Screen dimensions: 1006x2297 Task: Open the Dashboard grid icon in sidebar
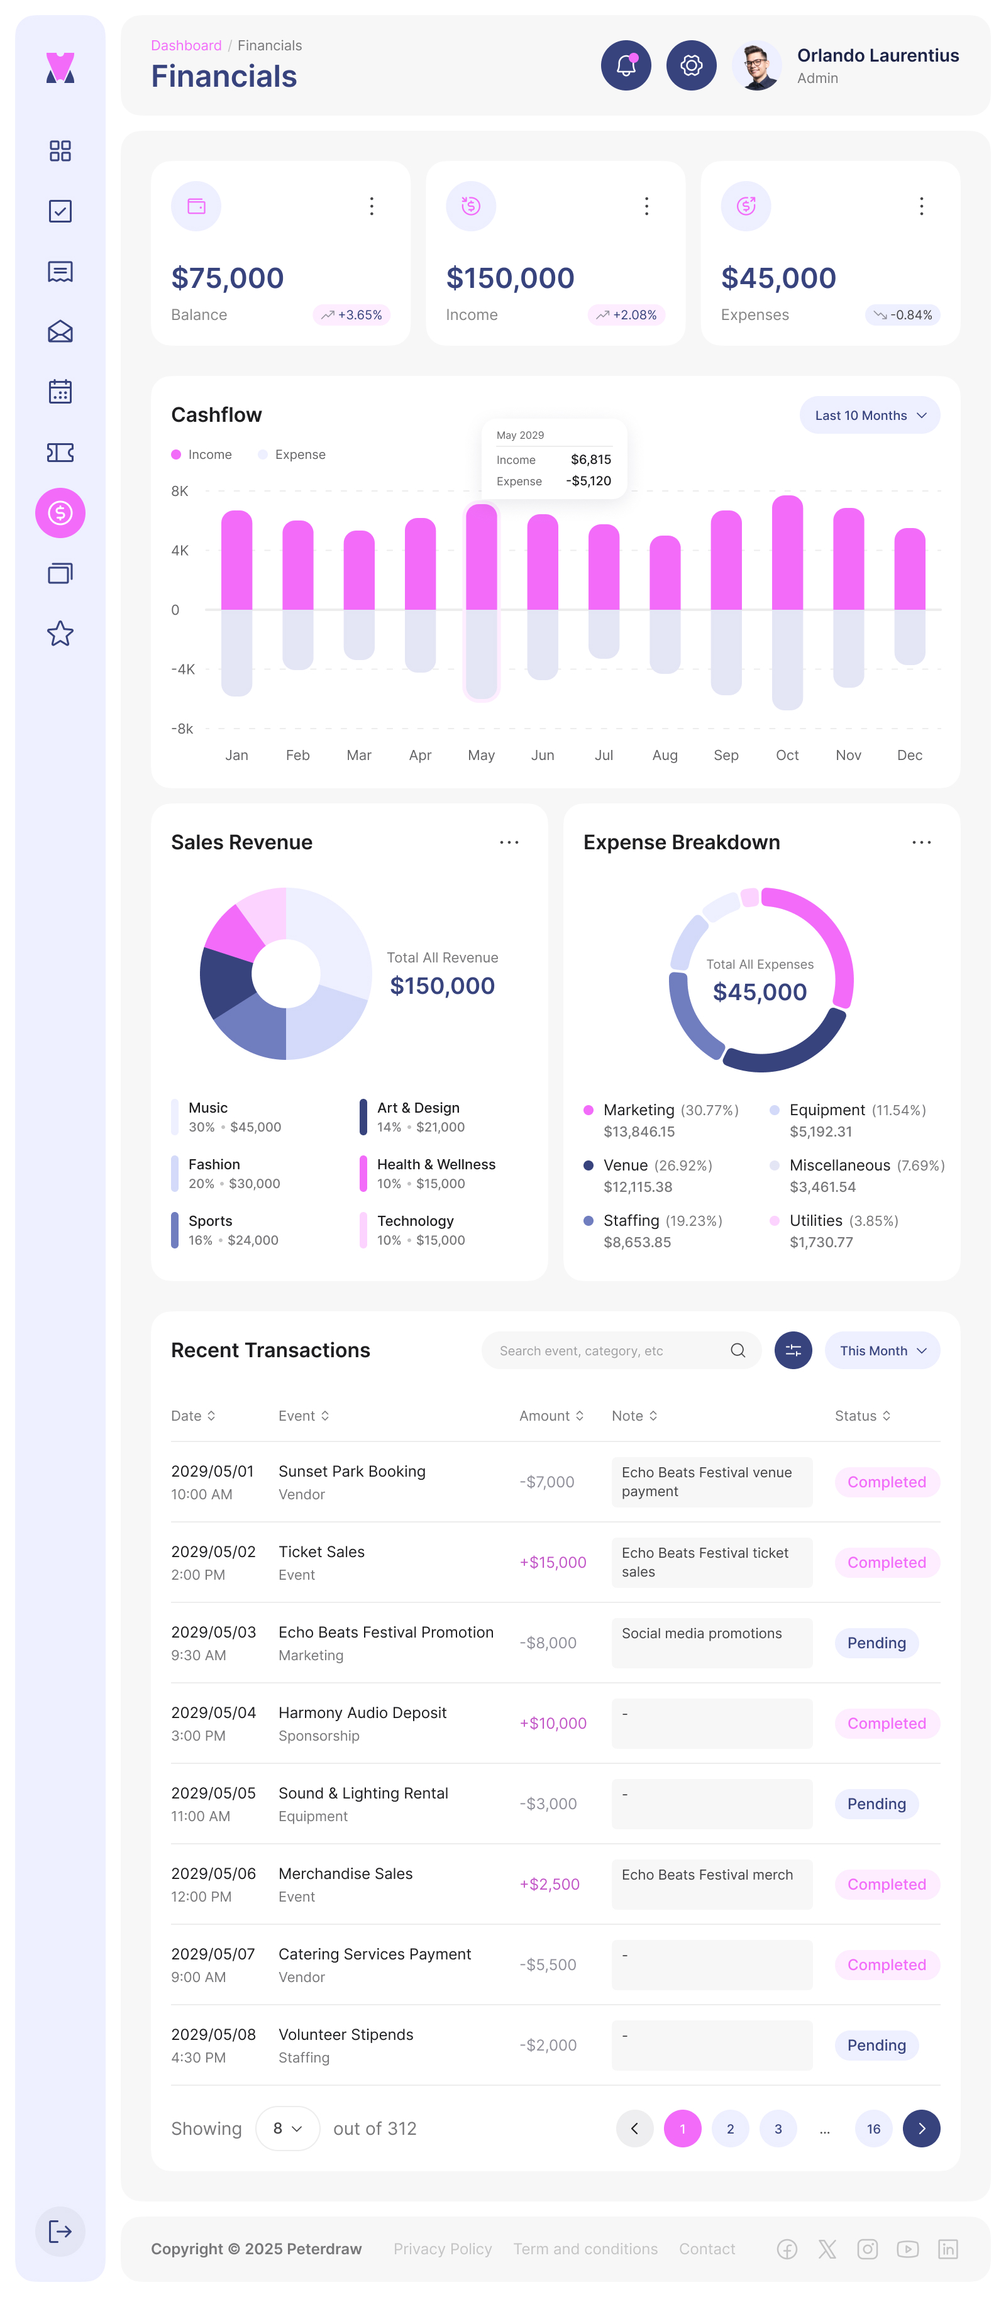click(x=60, y=151)
